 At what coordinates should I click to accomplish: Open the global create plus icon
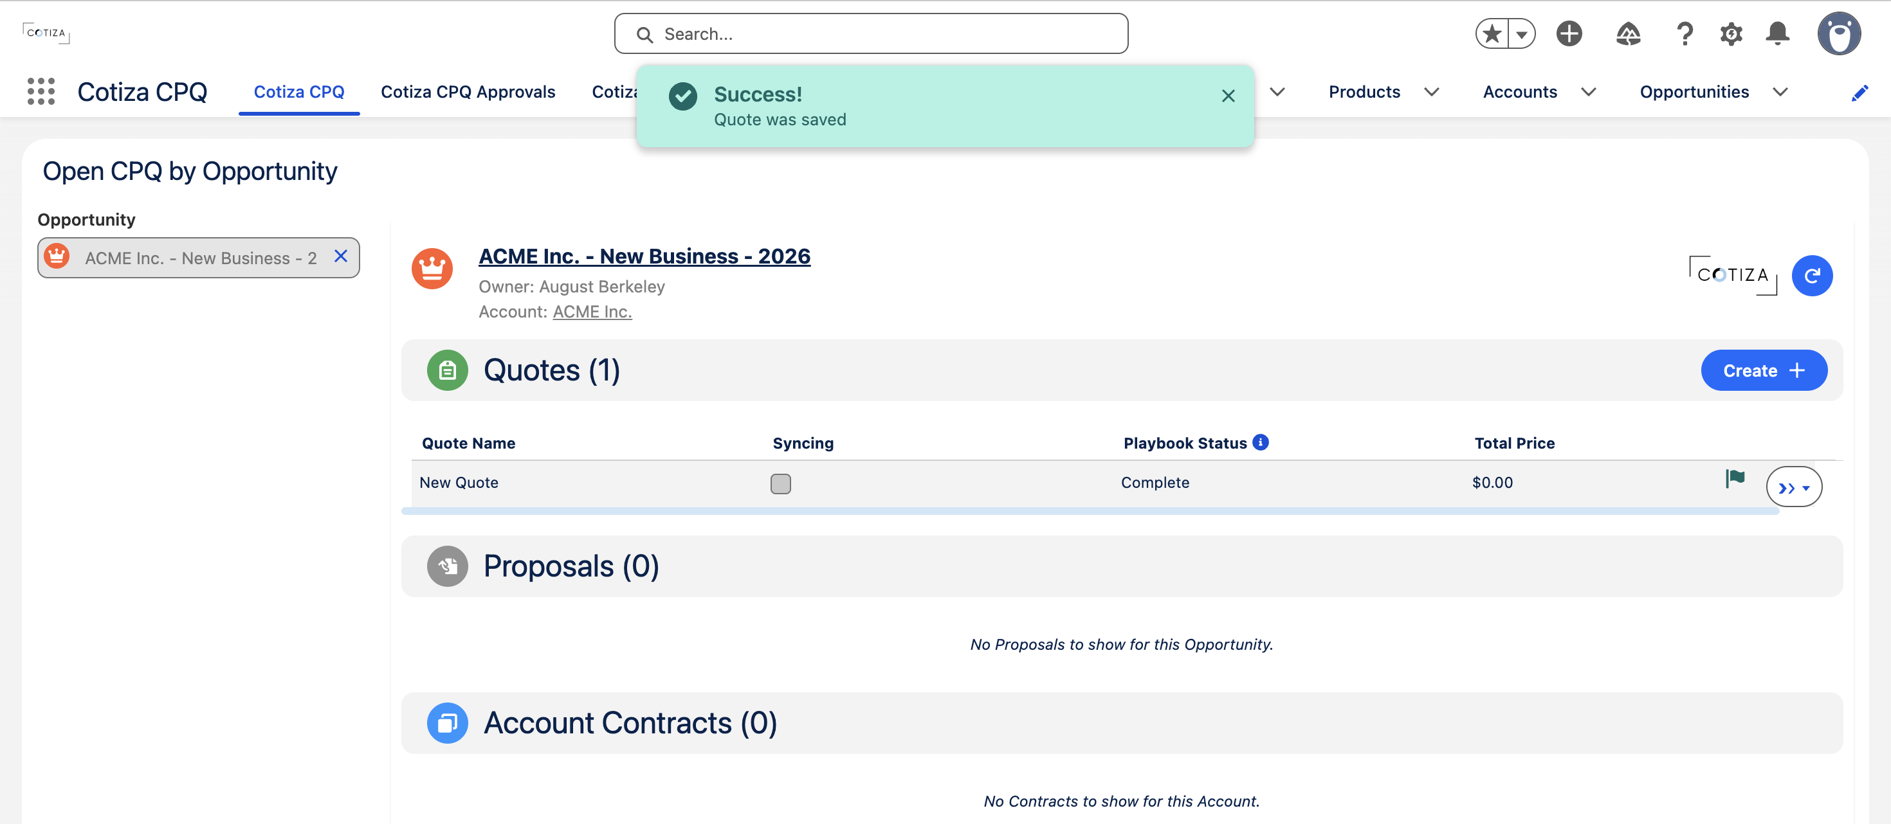[1569, 34]
